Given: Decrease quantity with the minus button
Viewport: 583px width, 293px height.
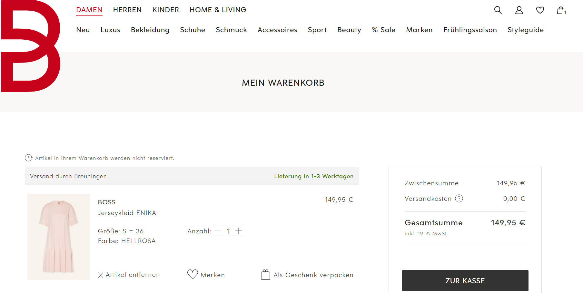Looking at the screenshot, I should click(x=218, y=231).
